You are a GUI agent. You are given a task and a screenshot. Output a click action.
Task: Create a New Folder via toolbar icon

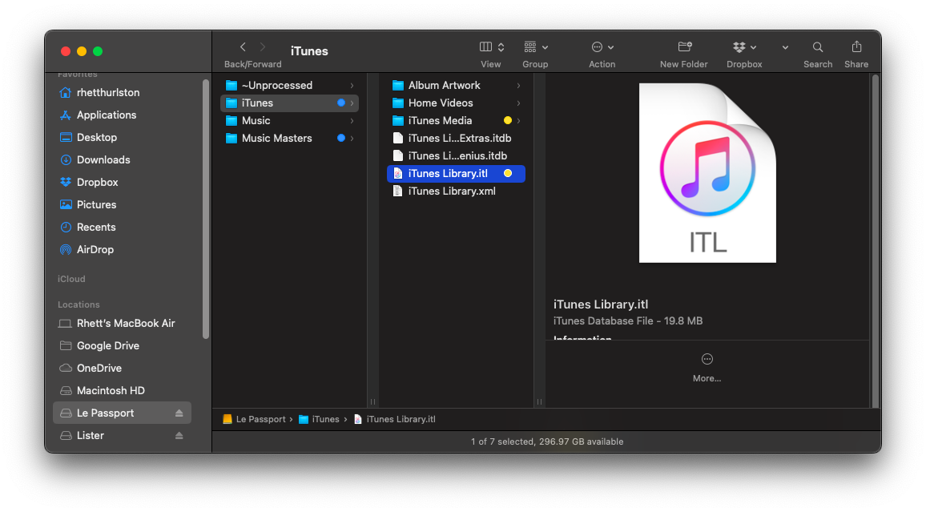[684, 46]
